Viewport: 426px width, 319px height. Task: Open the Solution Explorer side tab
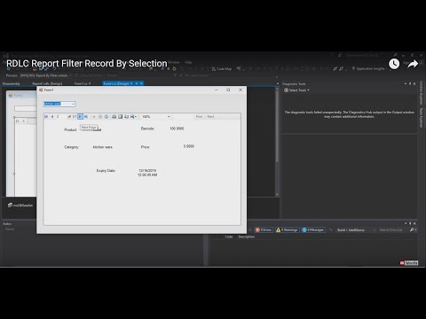click(422, 93)
